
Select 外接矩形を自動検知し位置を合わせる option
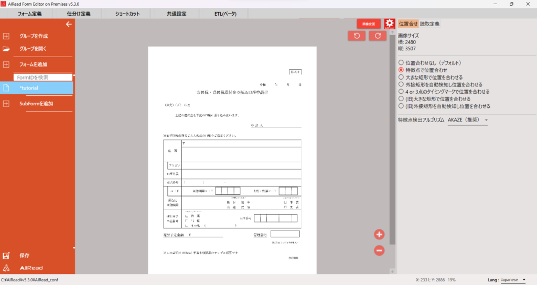pos(401,84)
